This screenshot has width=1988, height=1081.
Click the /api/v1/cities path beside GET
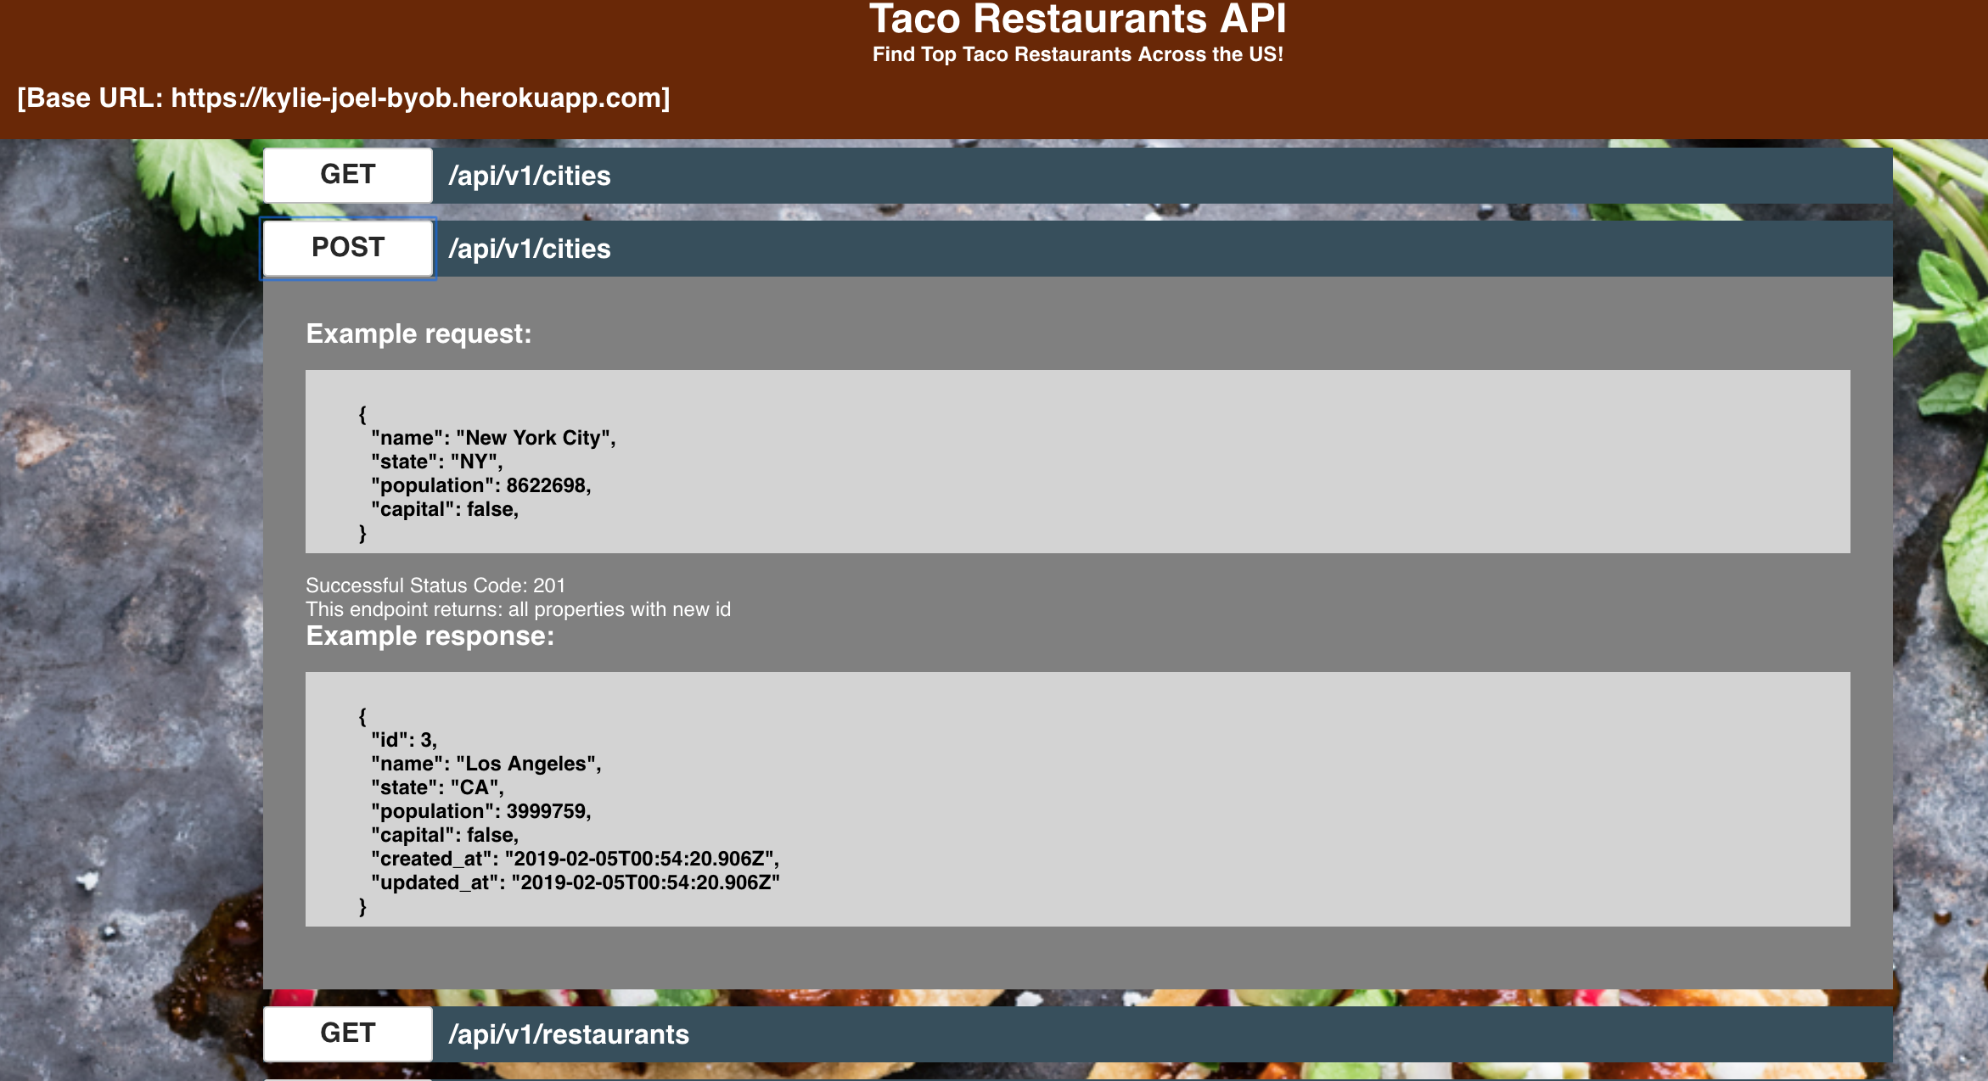click(x=529, y=176)
